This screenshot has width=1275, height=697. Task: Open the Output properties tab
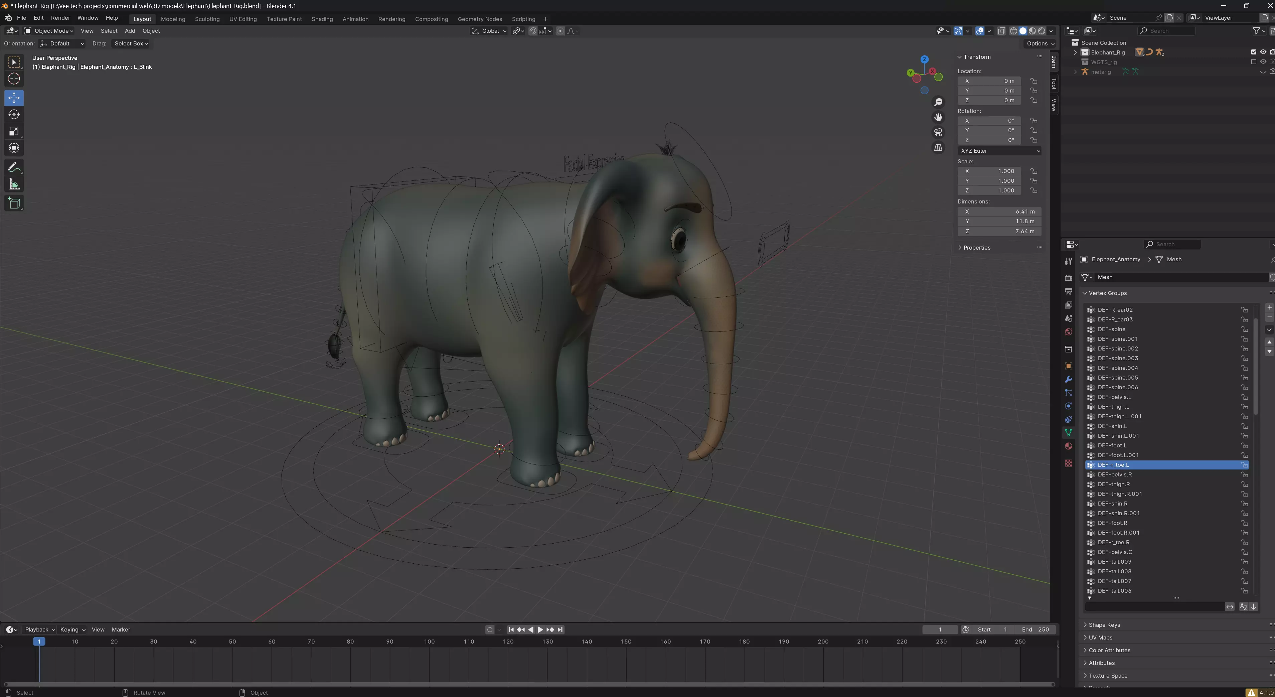click(1068, 291)
